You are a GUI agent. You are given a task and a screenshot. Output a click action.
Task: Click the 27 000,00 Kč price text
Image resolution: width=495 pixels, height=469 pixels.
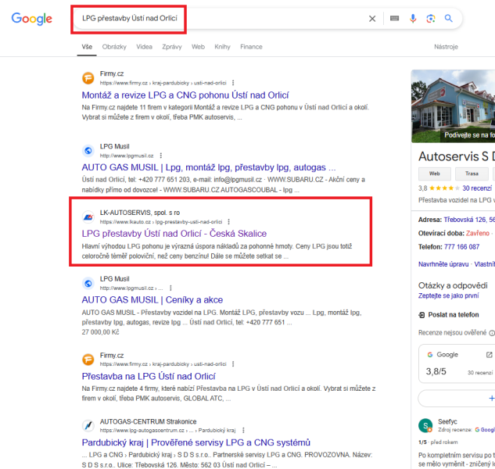100,332
